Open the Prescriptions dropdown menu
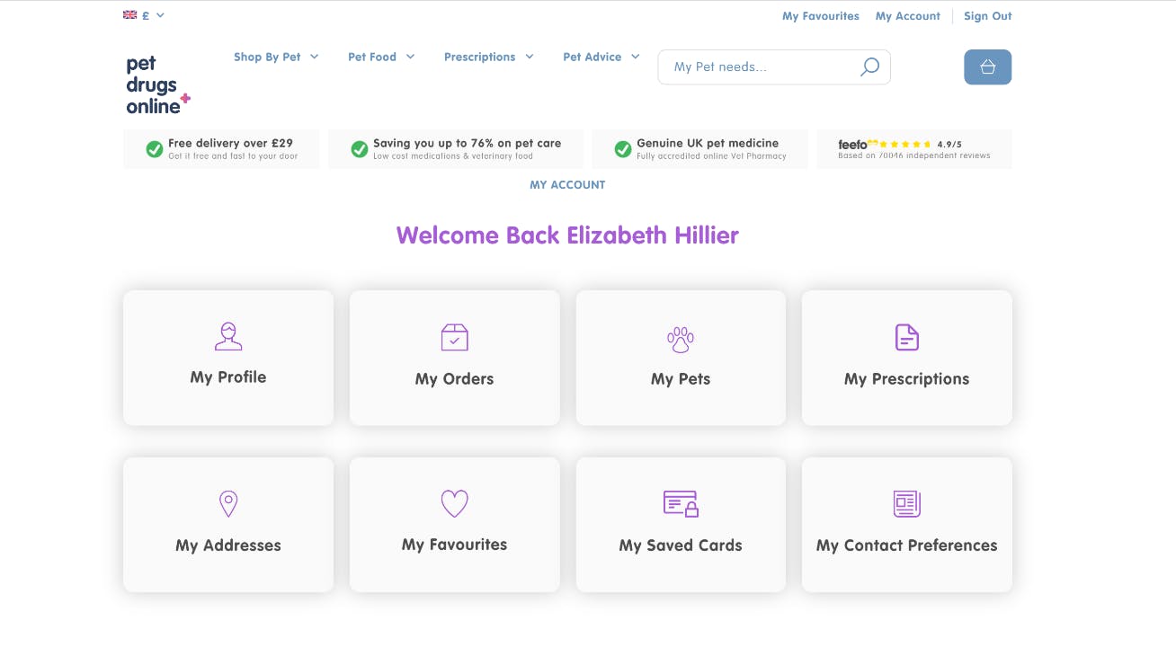Screen dimensions: 1176x647 click(x=488, y=56)
